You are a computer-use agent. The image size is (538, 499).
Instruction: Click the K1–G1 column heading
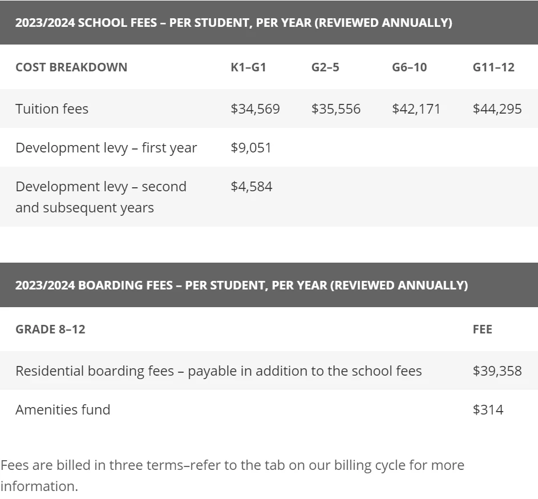pyautogui.click(x=248, y=67)
